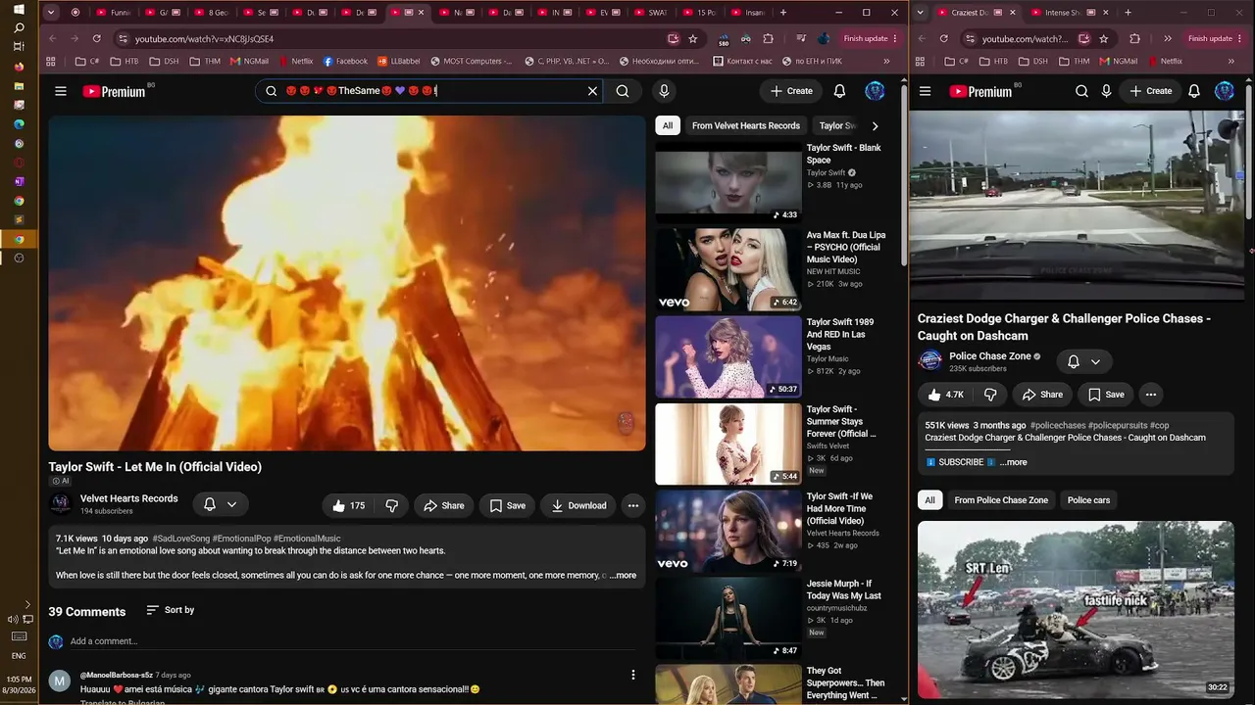Select Police cars chip
The height and width of the screenshot is (705, 1255).
click(x=1088, y=500)
